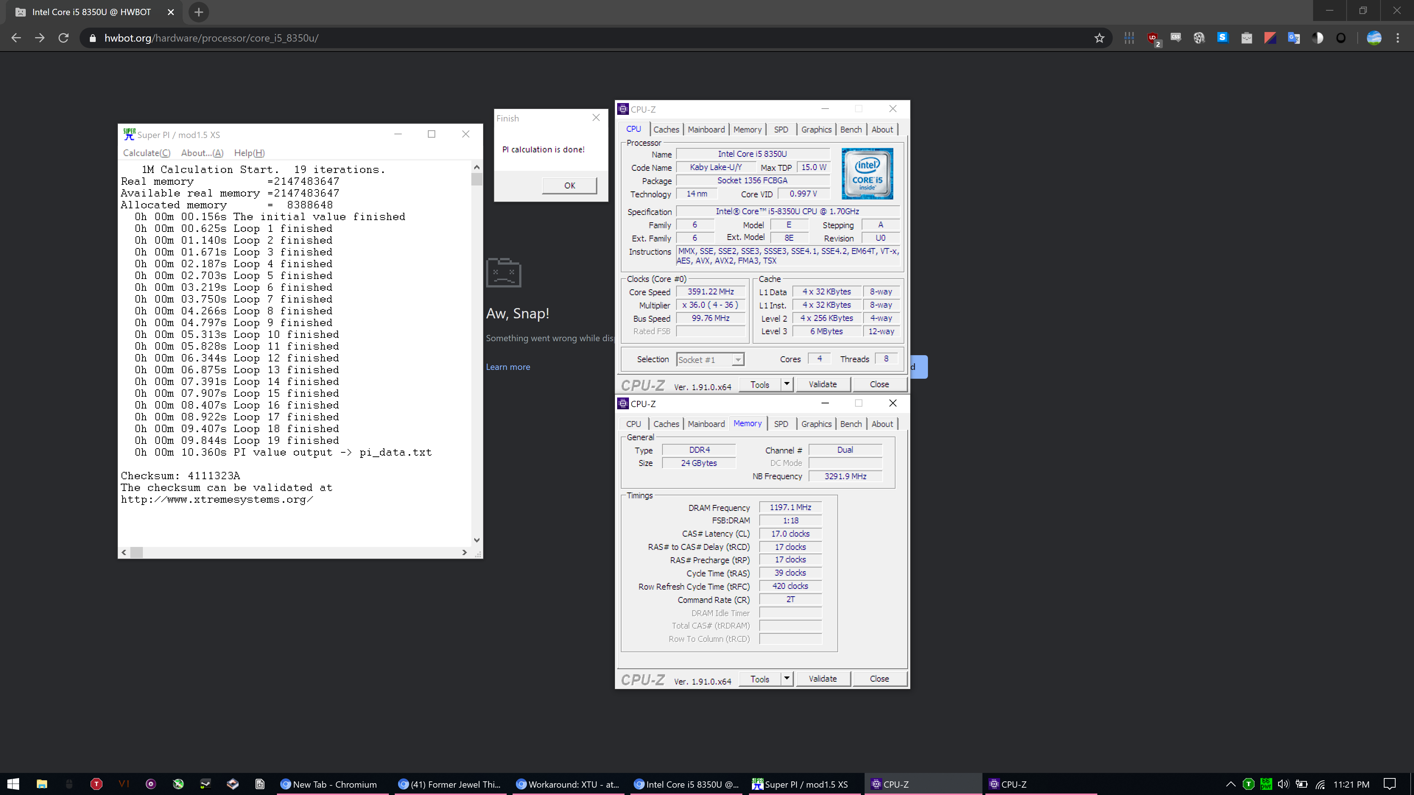Open Graphics tab in top CPU-Z

816,130
